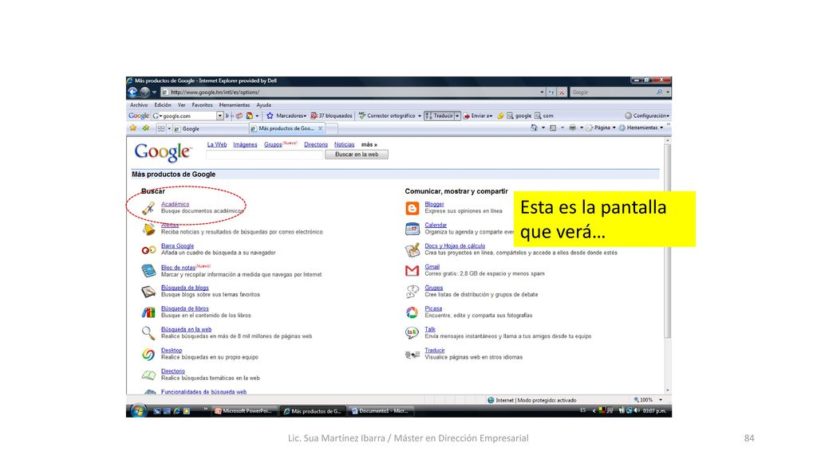Open the Picasa product link
The height and width of the screenshot is (459, 817).
(433, 308)
